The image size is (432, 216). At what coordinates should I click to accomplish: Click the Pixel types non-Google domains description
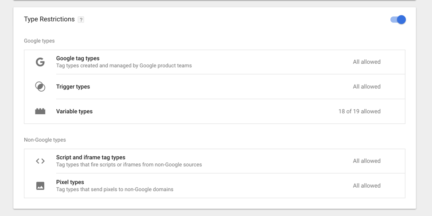(x=115, y=189)
